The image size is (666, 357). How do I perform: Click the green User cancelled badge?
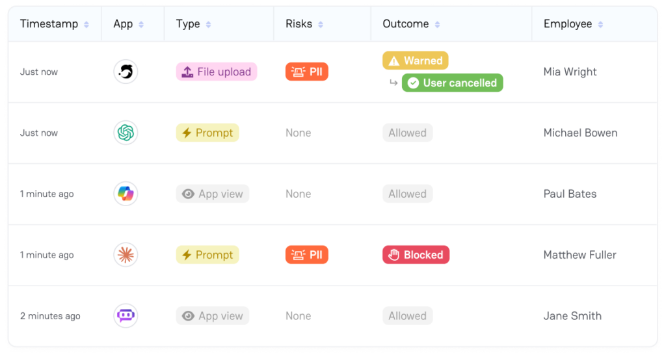(x=453, y=83)
